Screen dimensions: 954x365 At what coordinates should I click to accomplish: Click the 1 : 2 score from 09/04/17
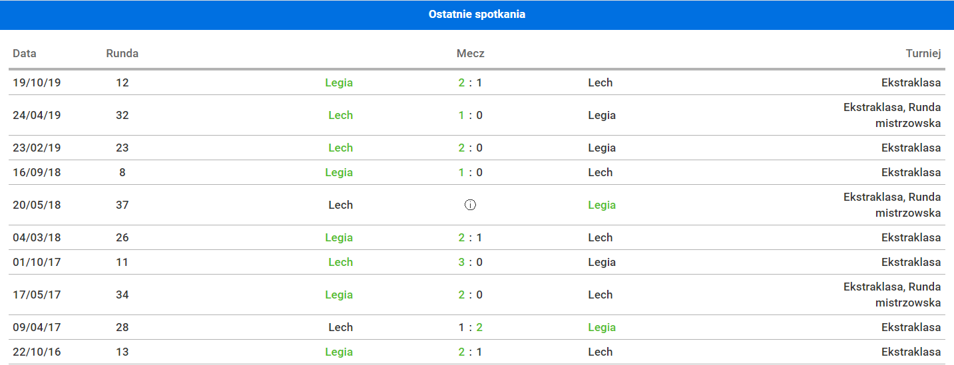click(x=470, y=327)
